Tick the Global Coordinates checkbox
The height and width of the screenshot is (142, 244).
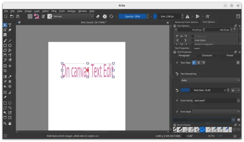192,44
